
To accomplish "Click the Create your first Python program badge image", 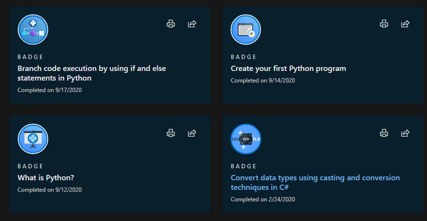I will point(245,30).
